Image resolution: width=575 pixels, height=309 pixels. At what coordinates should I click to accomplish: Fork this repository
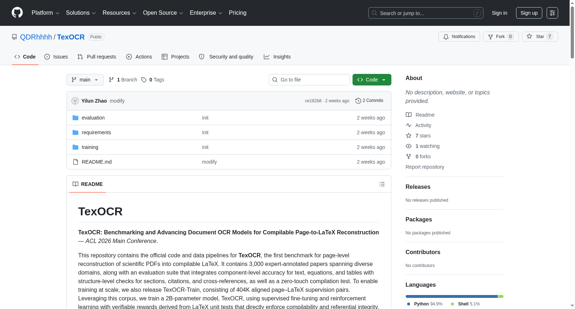(x=501, y=37)
